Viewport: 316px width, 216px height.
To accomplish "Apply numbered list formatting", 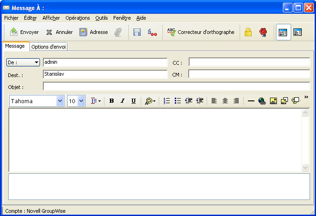I will [167, 101].
